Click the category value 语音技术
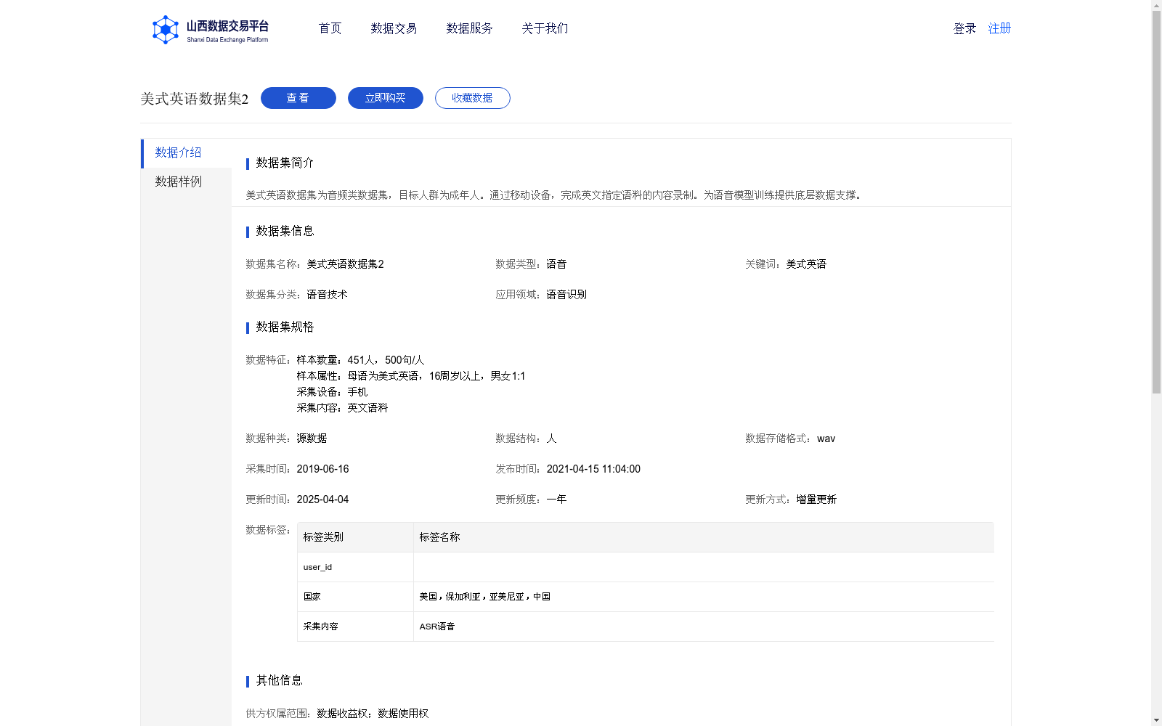 (327, 295)
